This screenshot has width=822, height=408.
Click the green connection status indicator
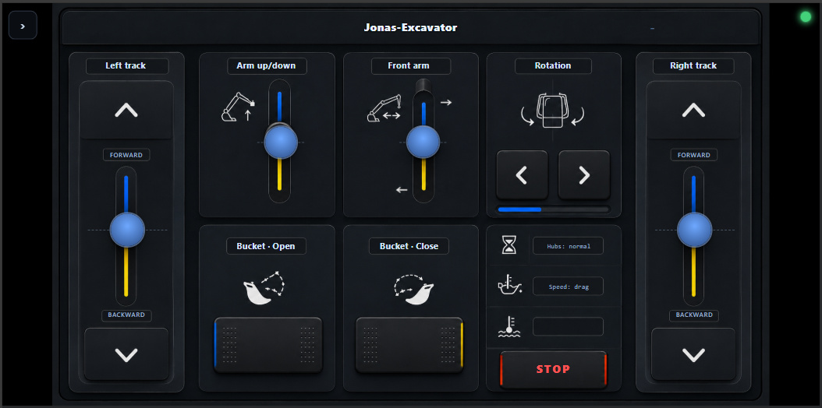click(x=805, y=17)
